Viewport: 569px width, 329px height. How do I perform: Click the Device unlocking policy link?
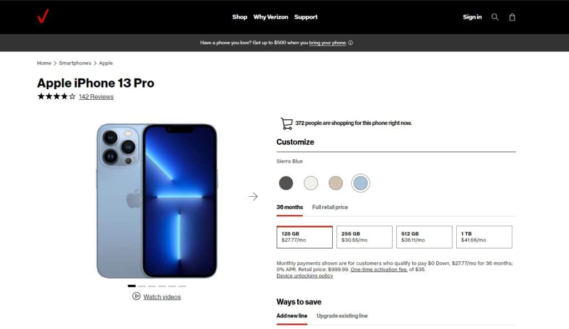[x=305, y=276]
